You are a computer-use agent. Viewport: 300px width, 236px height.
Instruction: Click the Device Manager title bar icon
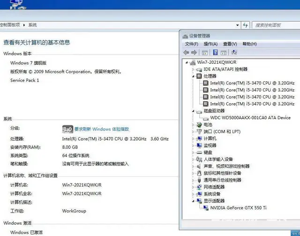coord(185,36)
